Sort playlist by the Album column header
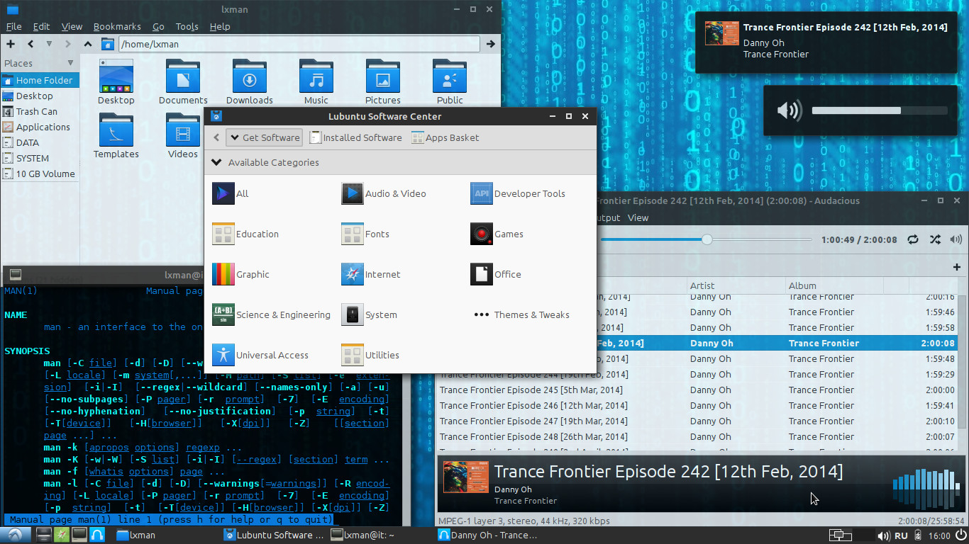The image size is (969, 544). pos(834,285)
